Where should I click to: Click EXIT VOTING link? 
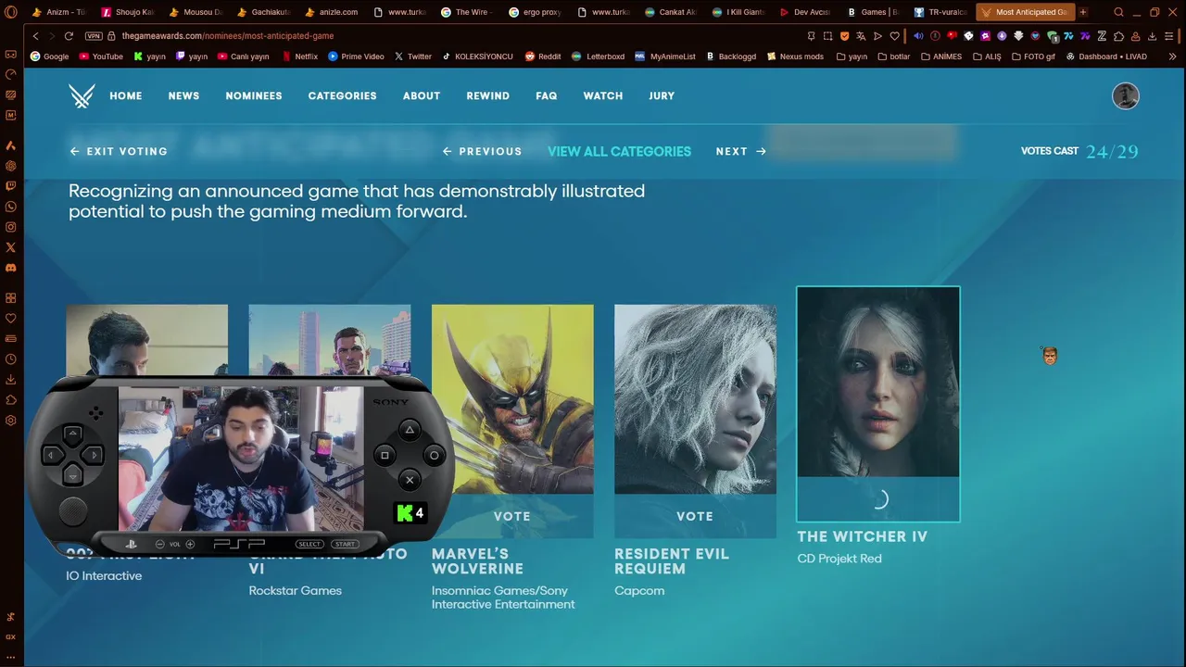[119, 152]
